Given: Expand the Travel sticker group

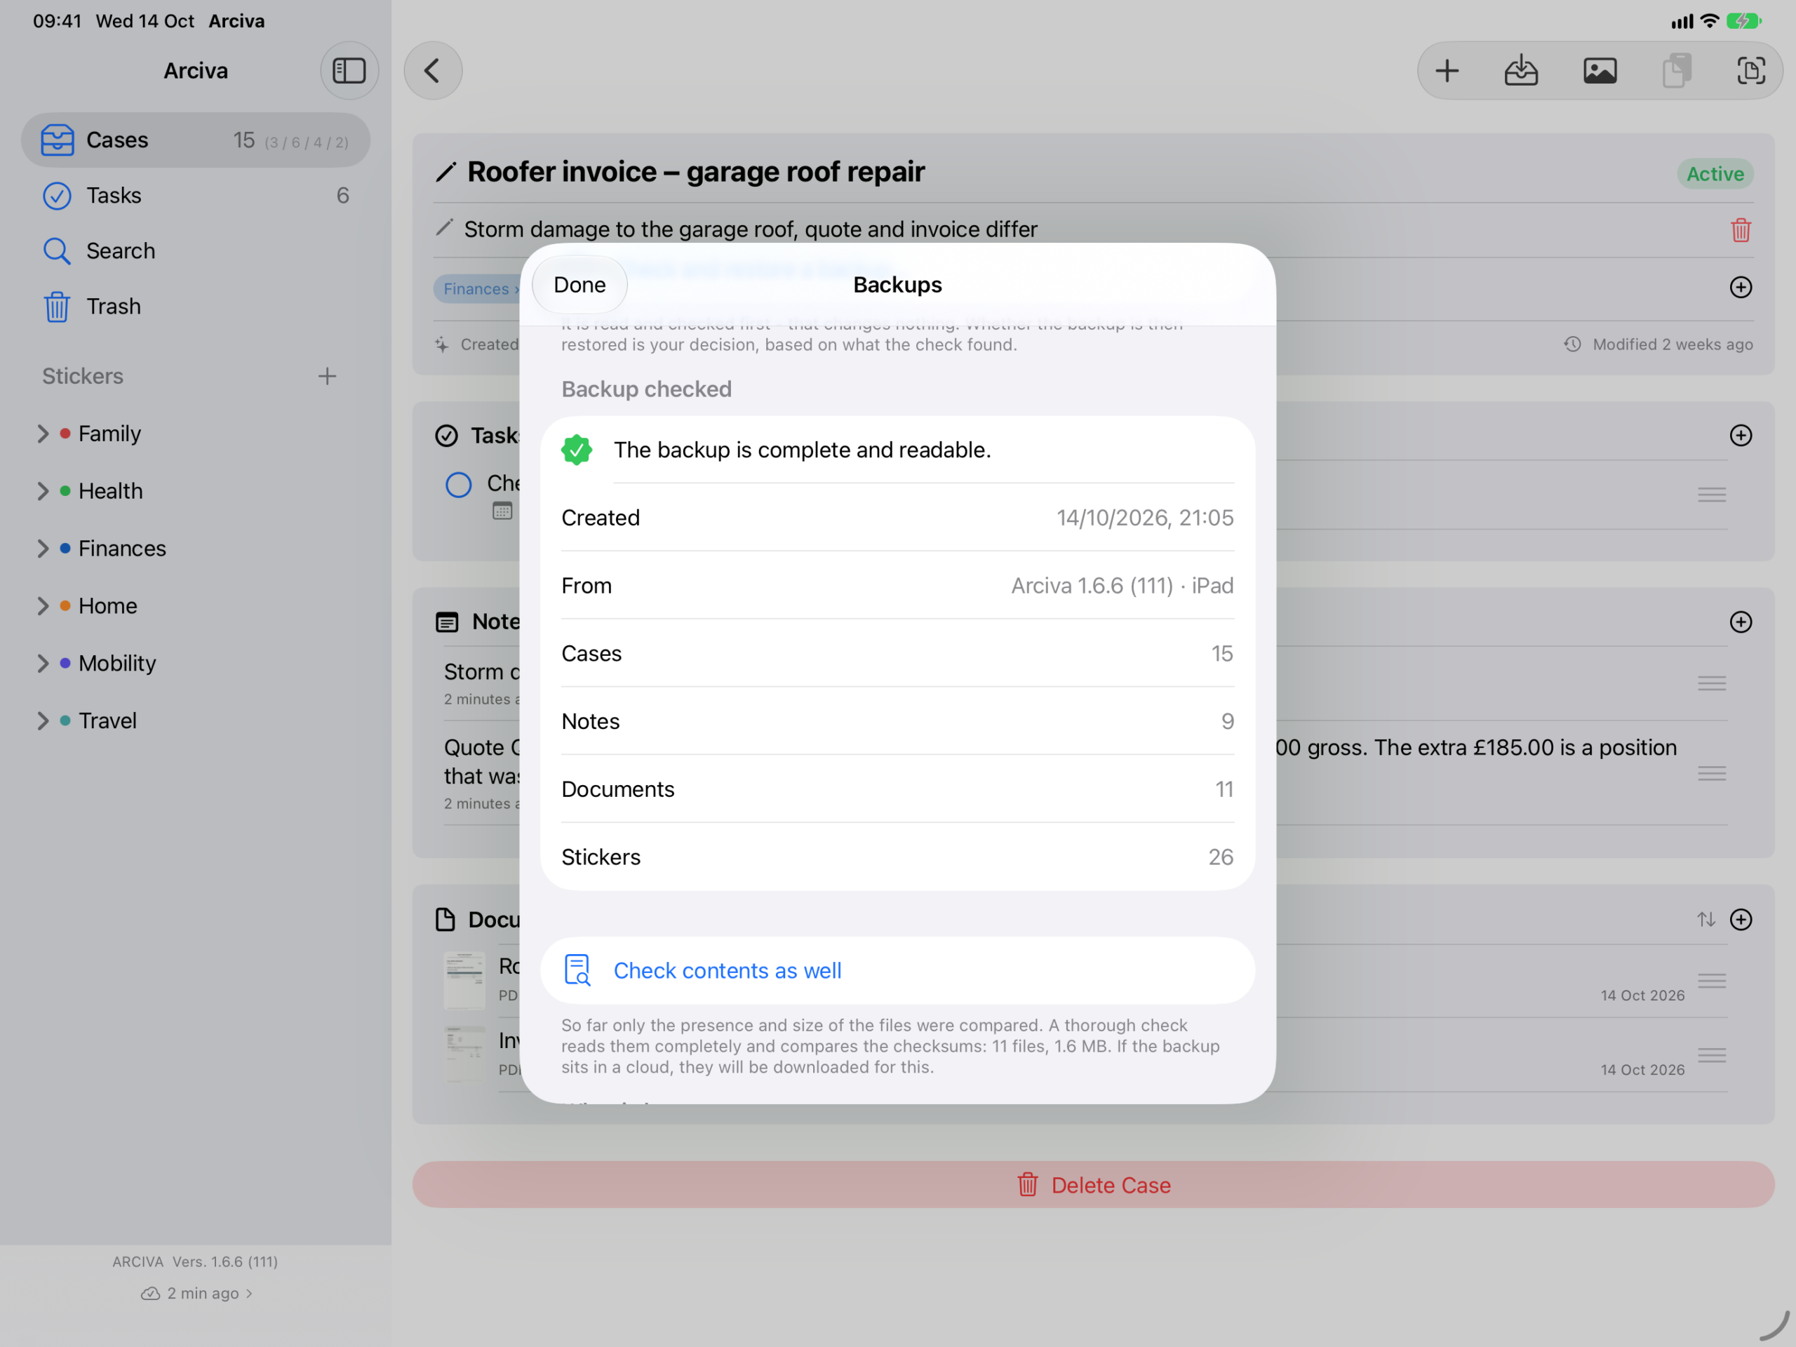Looking at the screenshot, I should [x=43, y=721].
